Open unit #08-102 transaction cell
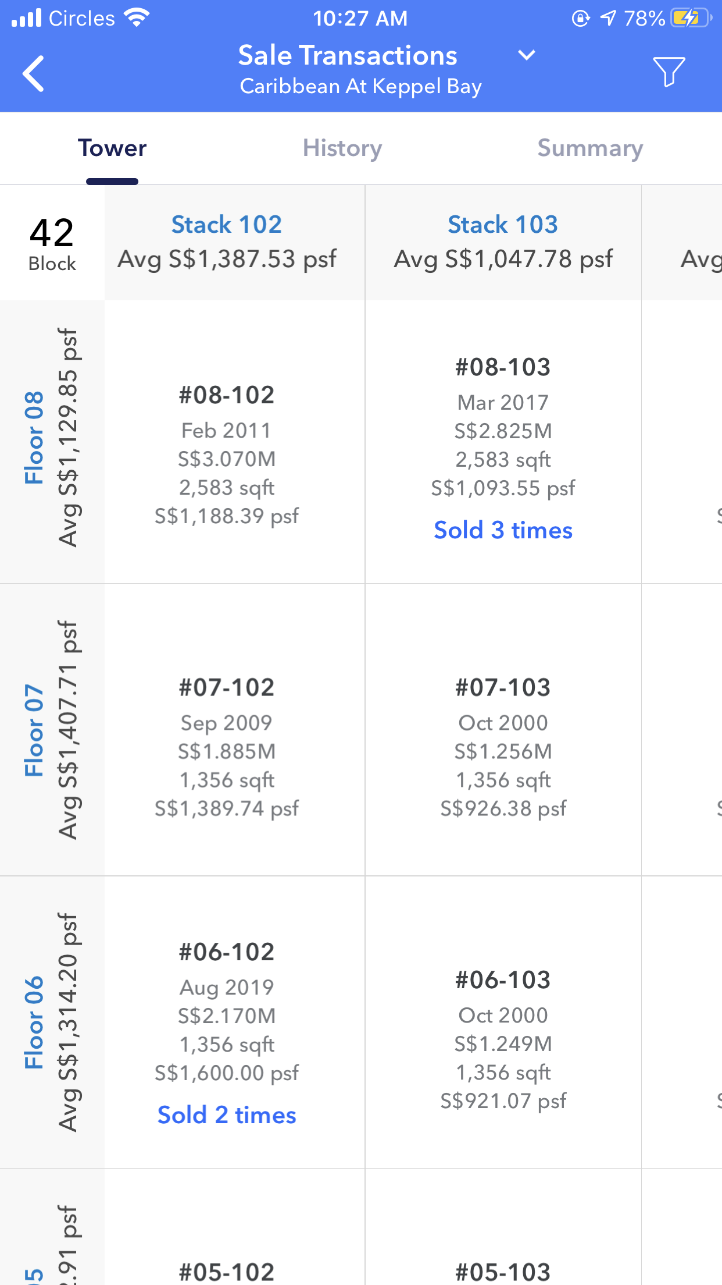This screenshot has height=1285, width=722. [227, 455]
